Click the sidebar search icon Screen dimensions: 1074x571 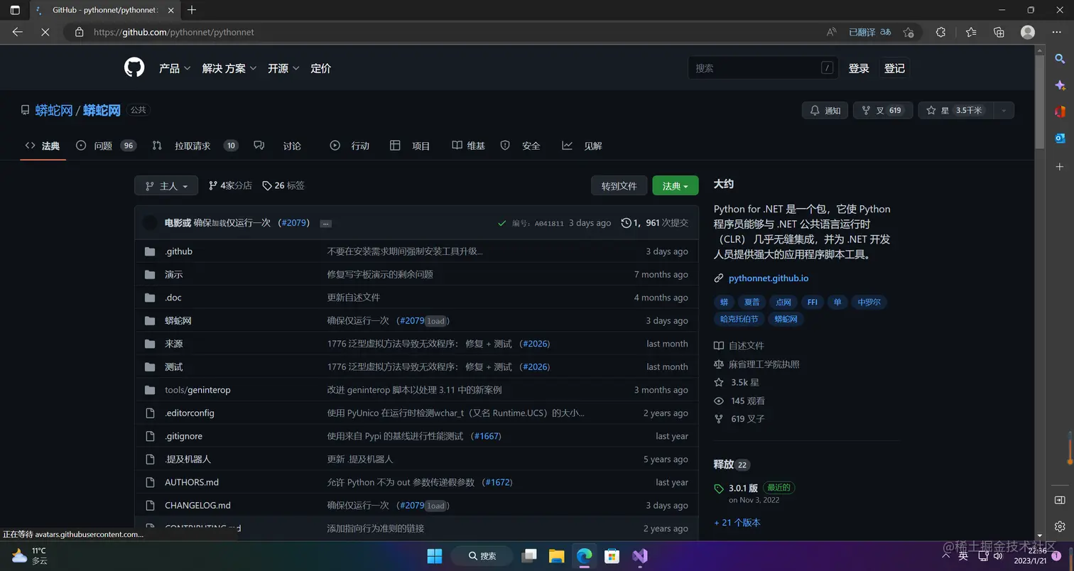(1060, 58)
